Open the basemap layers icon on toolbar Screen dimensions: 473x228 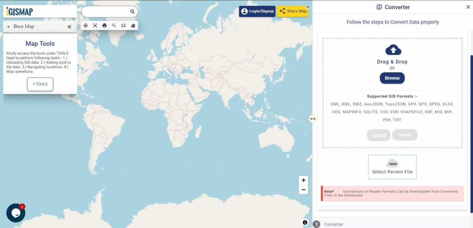click(133, 25)
